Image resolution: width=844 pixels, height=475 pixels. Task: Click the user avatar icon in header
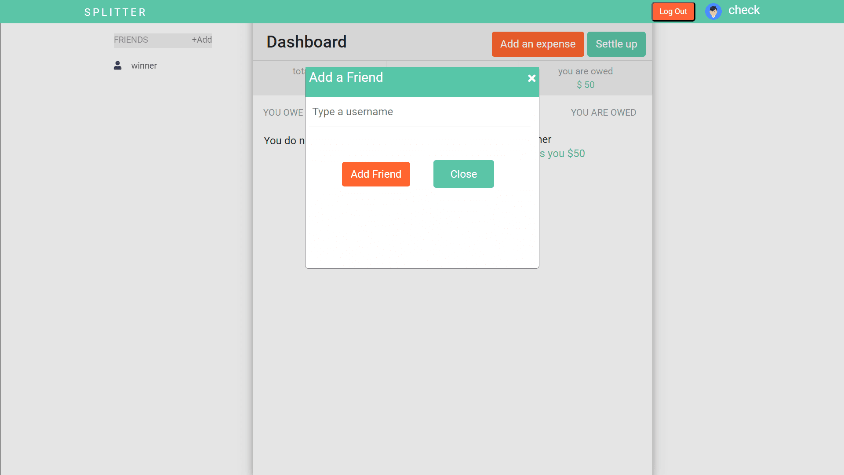[713, 11]
